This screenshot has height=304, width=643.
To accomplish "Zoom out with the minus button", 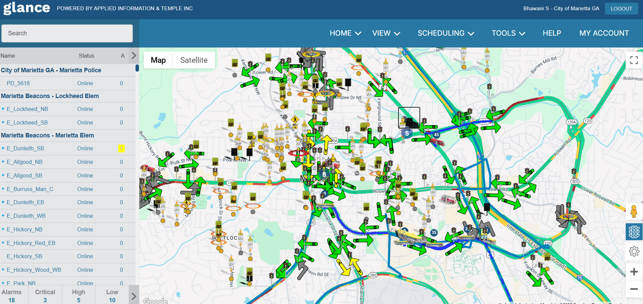I will pos(634,289).
